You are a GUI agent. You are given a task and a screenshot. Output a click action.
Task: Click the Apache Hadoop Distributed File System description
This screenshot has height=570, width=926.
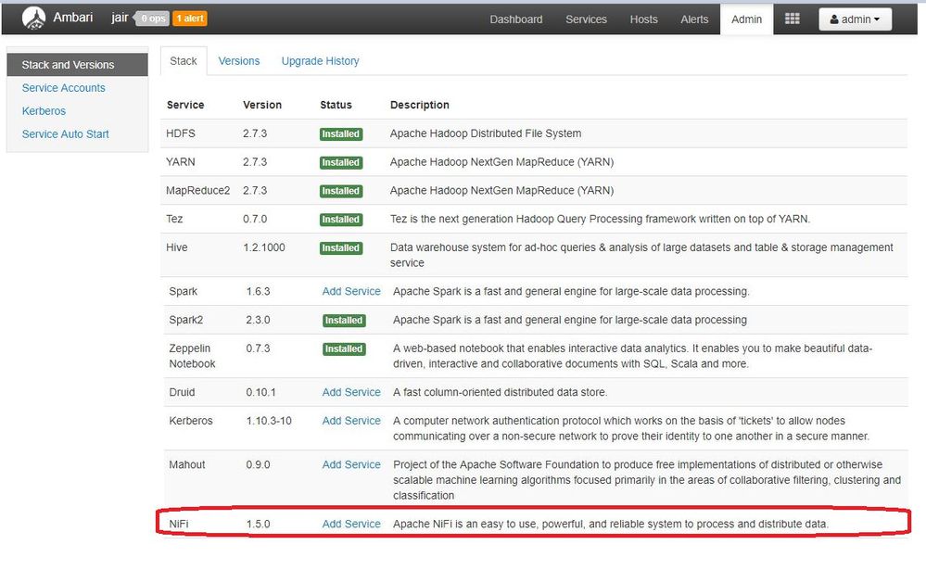pyautogui.click(x=486, y=133)
